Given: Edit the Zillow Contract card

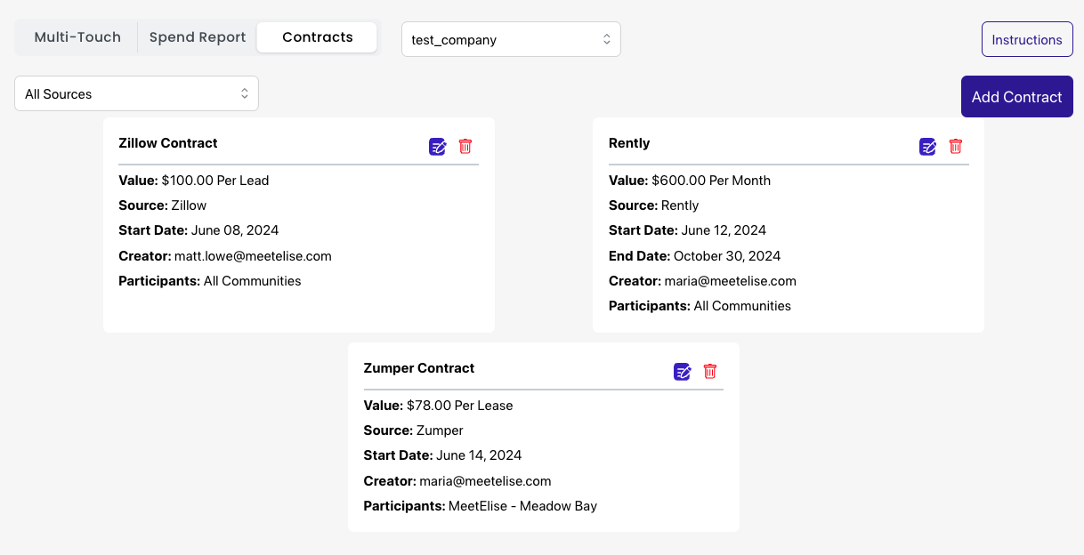Looking at the screenshot, I should (x=438, y=147).
